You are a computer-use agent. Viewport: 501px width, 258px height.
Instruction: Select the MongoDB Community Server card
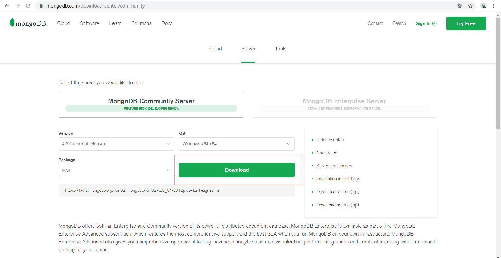[151, 105]
